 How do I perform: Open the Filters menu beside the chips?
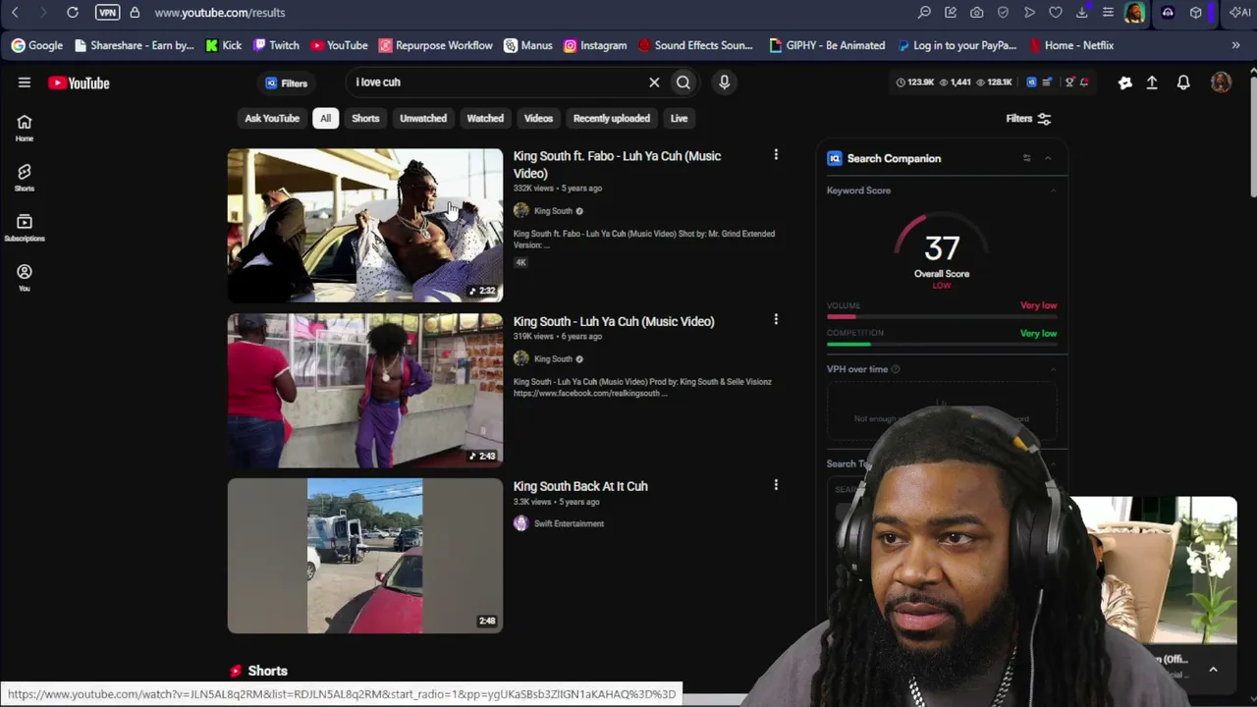pos(1028,119)
